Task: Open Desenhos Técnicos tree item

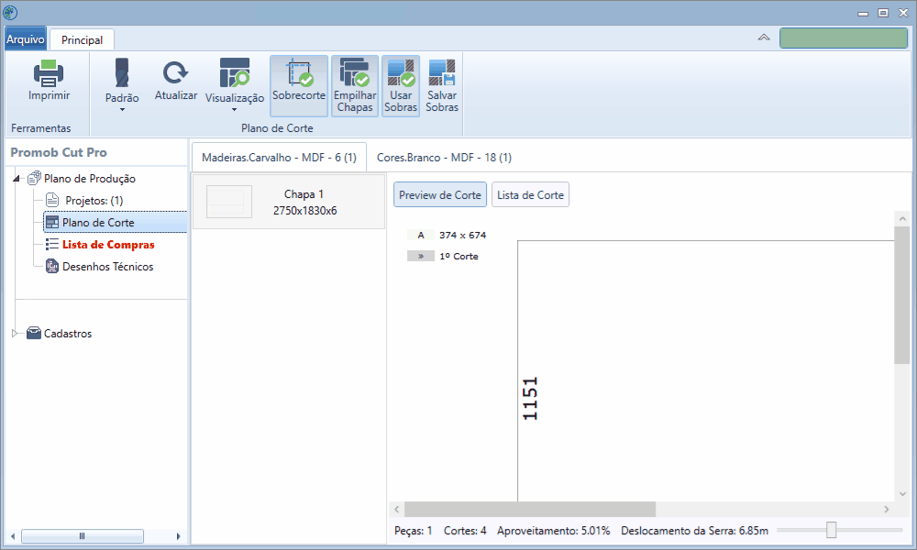Action: point(108,267)
